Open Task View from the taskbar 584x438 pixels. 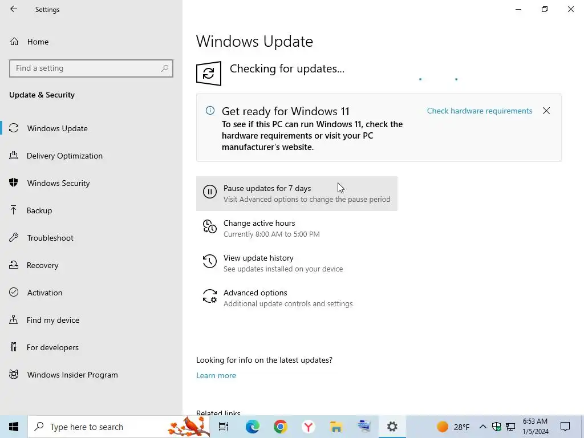coord(224,427)
